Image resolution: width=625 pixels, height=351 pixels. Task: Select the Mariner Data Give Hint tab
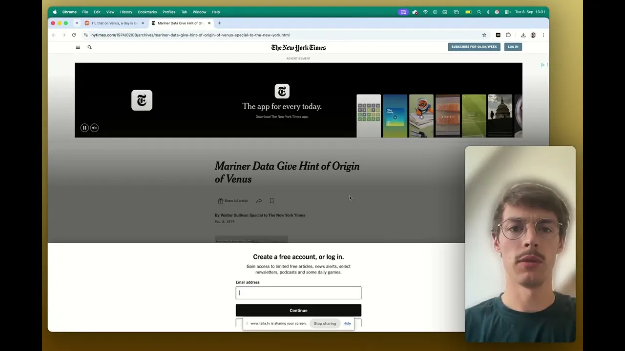click(181, 23)
